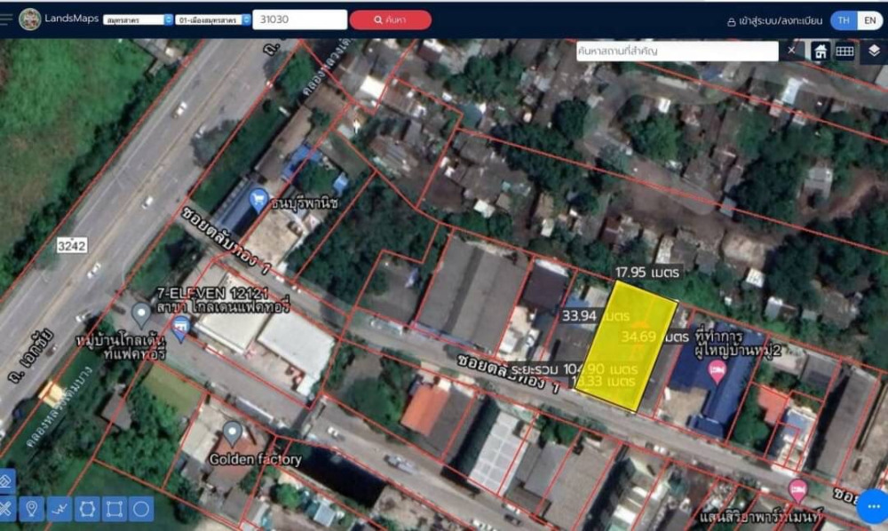Click the หมู่บ้านโกลเด้นแฟคทอรี่ grey location pin
The image size is (888, 531).
pyautogui.click(x=140, y=314)
